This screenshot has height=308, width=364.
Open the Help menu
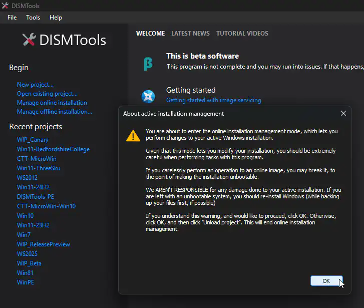[56, 18]
